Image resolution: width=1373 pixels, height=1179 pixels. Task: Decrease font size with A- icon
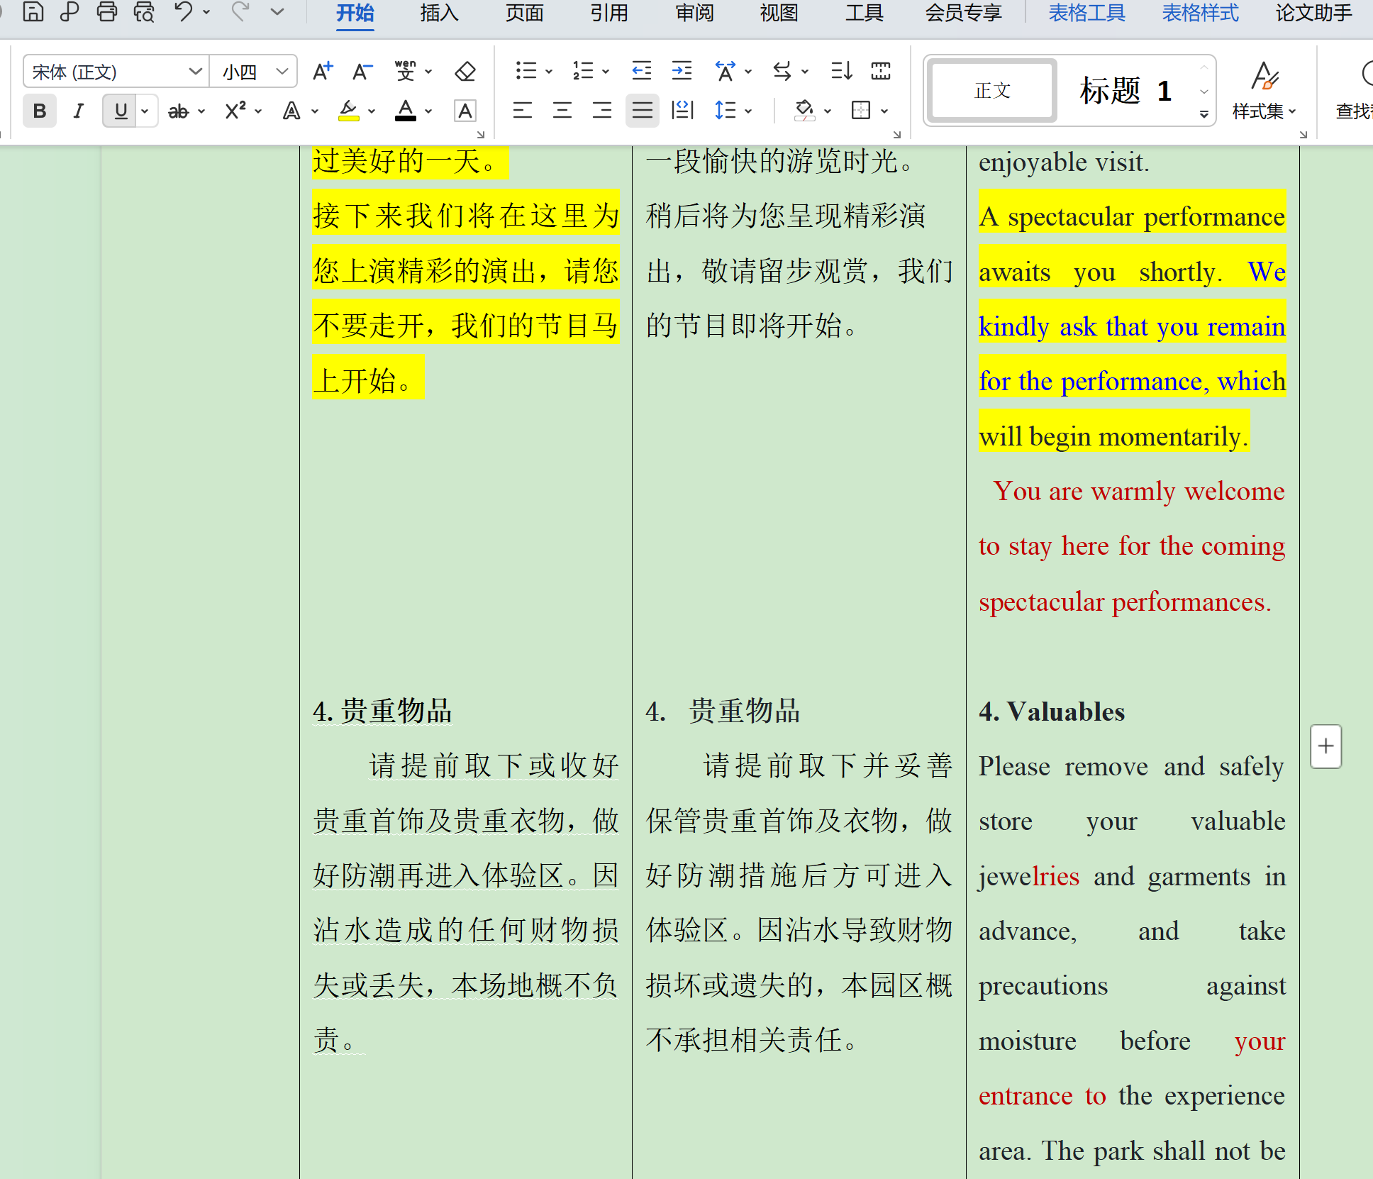tap(362, 71)
